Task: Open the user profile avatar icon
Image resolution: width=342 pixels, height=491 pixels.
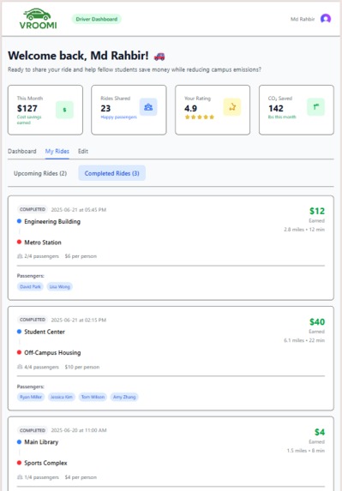Action: [326, 19]
